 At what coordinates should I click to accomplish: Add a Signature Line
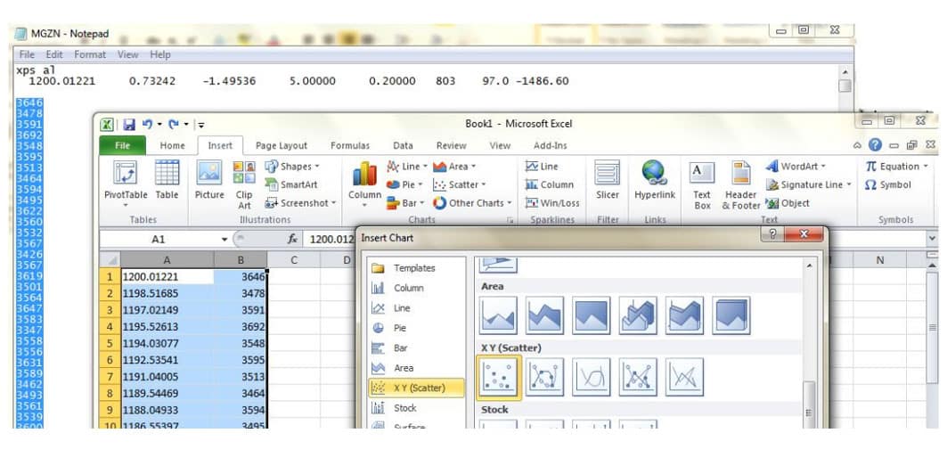coord(808,184)
